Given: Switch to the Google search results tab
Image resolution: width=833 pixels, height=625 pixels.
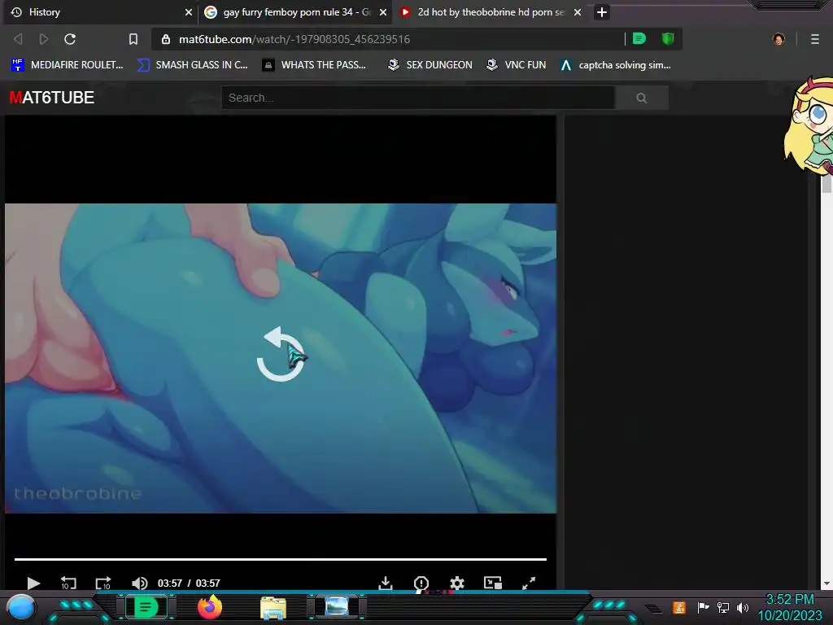Looking at the screenshot, I should coord(296,12).
